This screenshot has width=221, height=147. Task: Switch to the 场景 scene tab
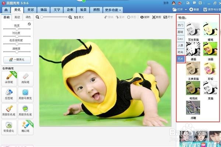point(83,10)
